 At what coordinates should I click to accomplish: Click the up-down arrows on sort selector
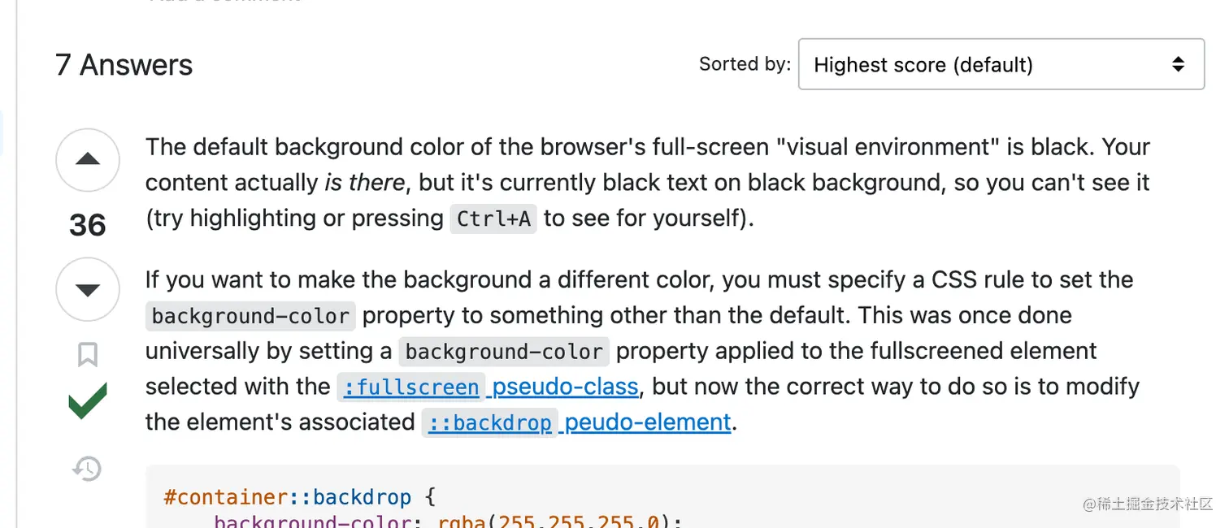click(1178, 64)
